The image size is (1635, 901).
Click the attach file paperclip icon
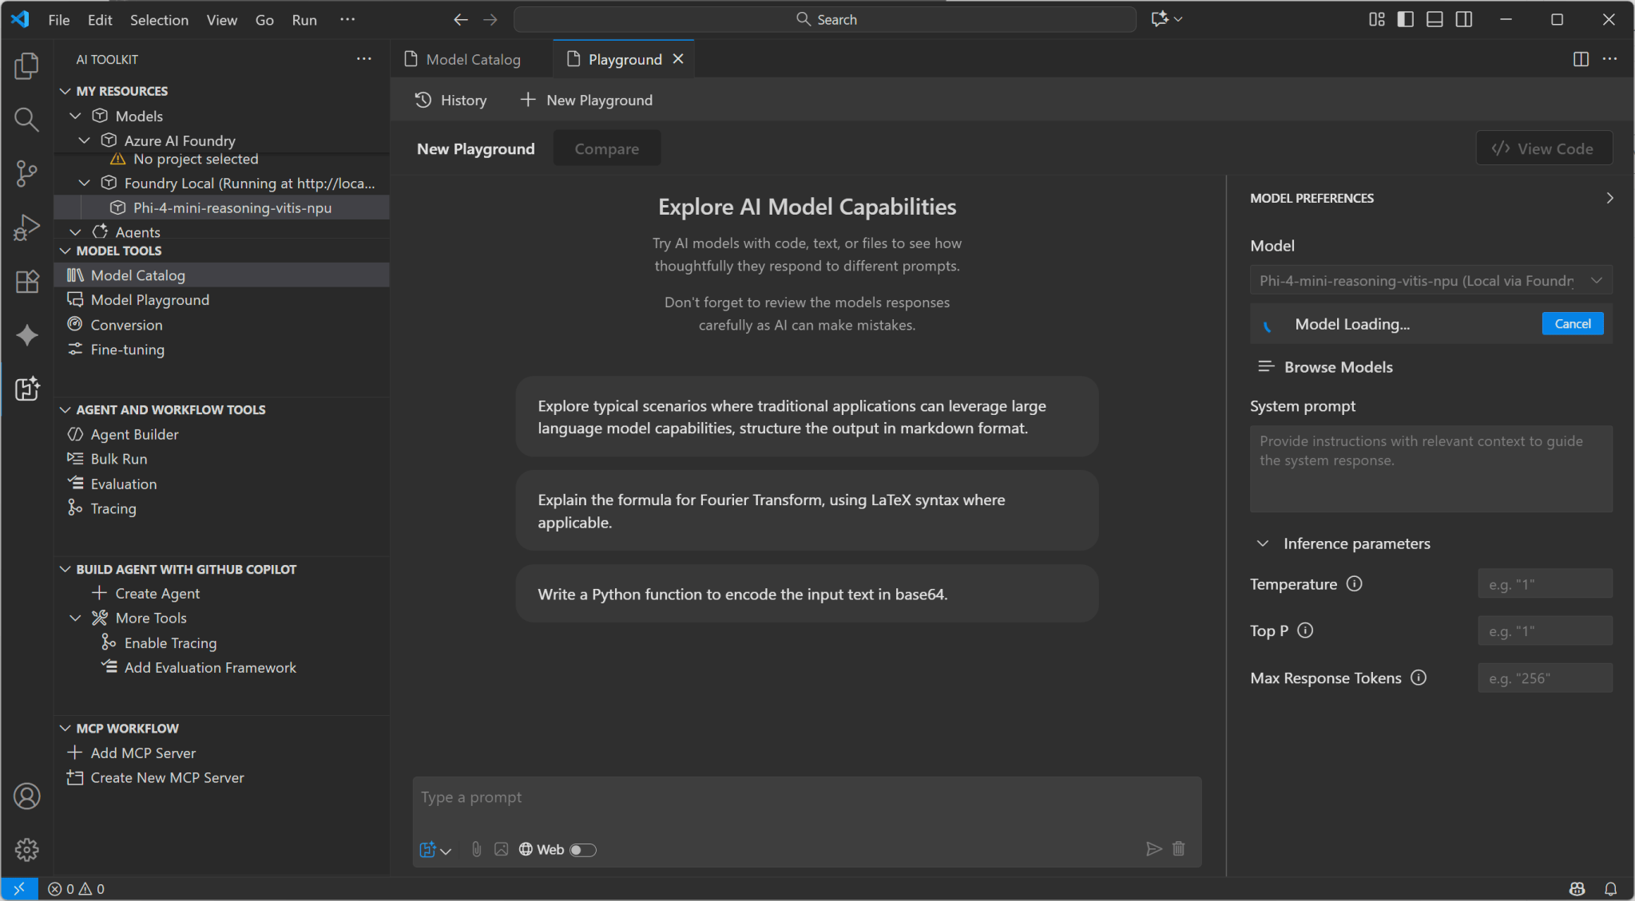pos(476,849)
